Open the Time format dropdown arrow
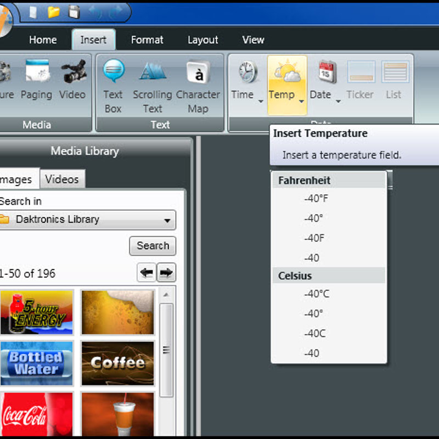Viewport: 439px width, 439px height. coord(260,101)
